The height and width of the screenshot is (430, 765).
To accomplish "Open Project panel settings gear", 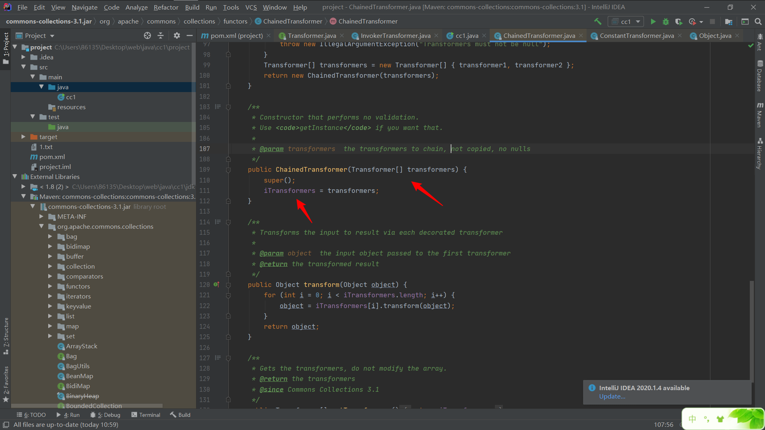I will pos(177,35).
